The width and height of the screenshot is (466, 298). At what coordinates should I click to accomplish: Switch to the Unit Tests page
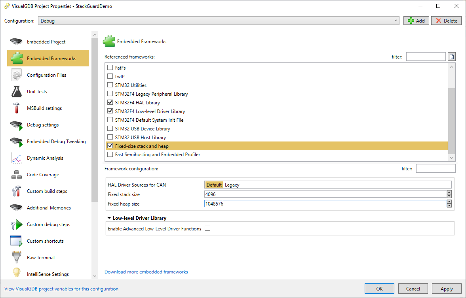(x=48, y=91)
